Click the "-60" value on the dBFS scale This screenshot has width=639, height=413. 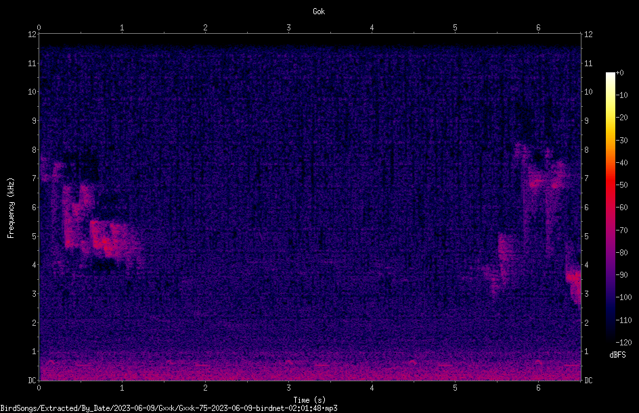[x=621, y=208]
